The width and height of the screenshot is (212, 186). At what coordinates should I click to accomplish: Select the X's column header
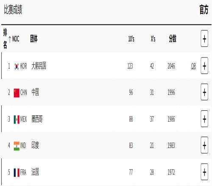(x=153, y=39)
